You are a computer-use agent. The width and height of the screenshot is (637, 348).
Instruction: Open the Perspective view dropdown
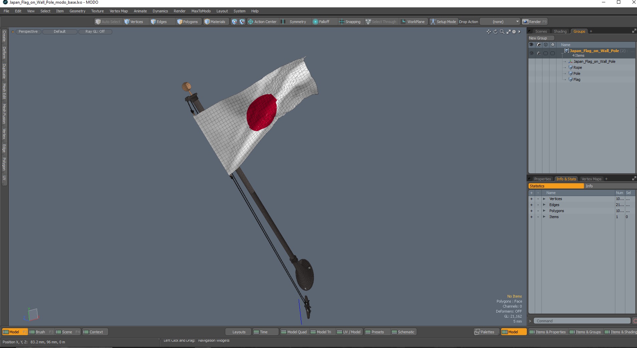[x=28, y=32]
